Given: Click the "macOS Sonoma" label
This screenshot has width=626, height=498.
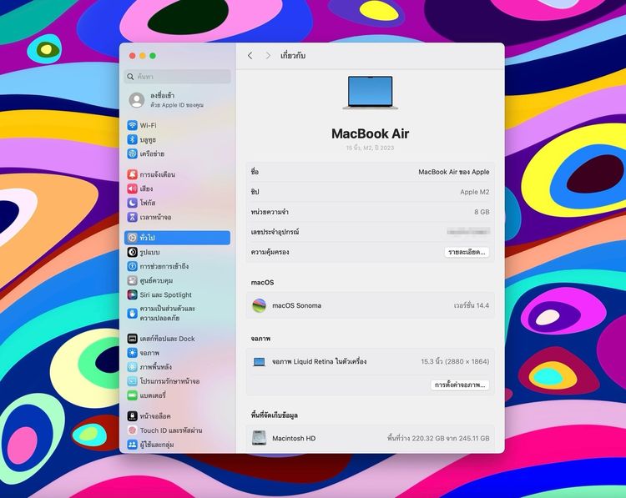Looking at the screenshot, I should pyautogui.click(x=296, y=305).
